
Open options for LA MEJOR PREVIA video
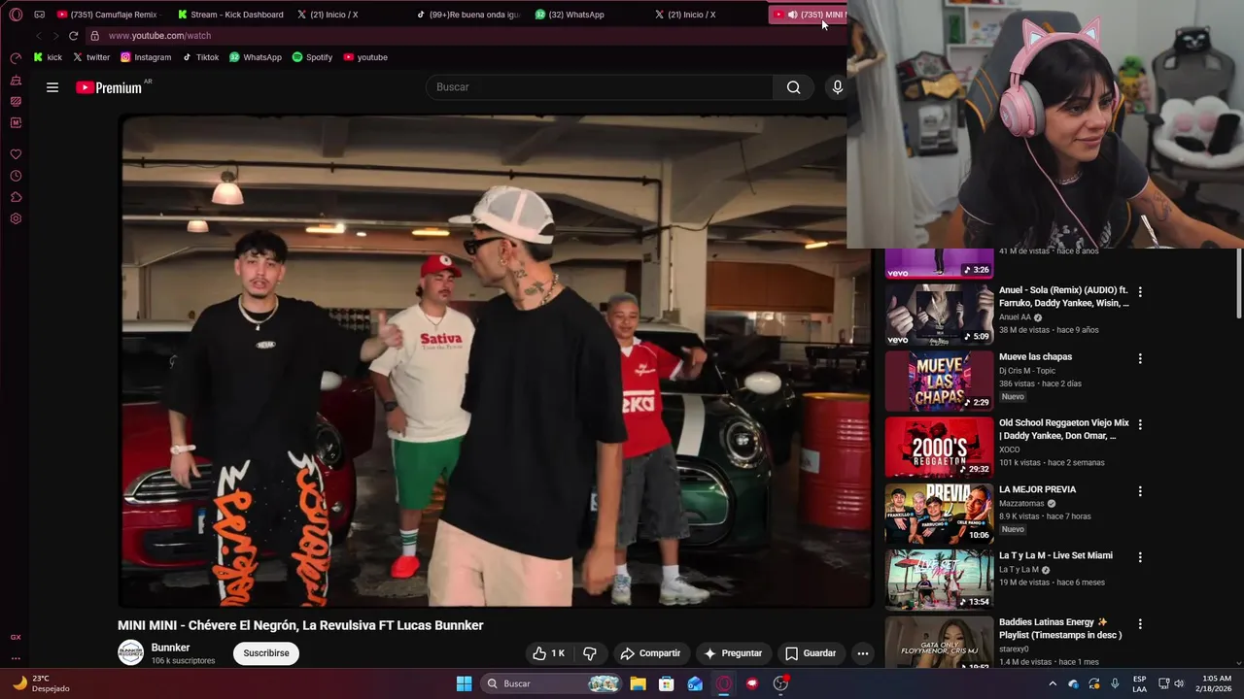point(1140,491)
